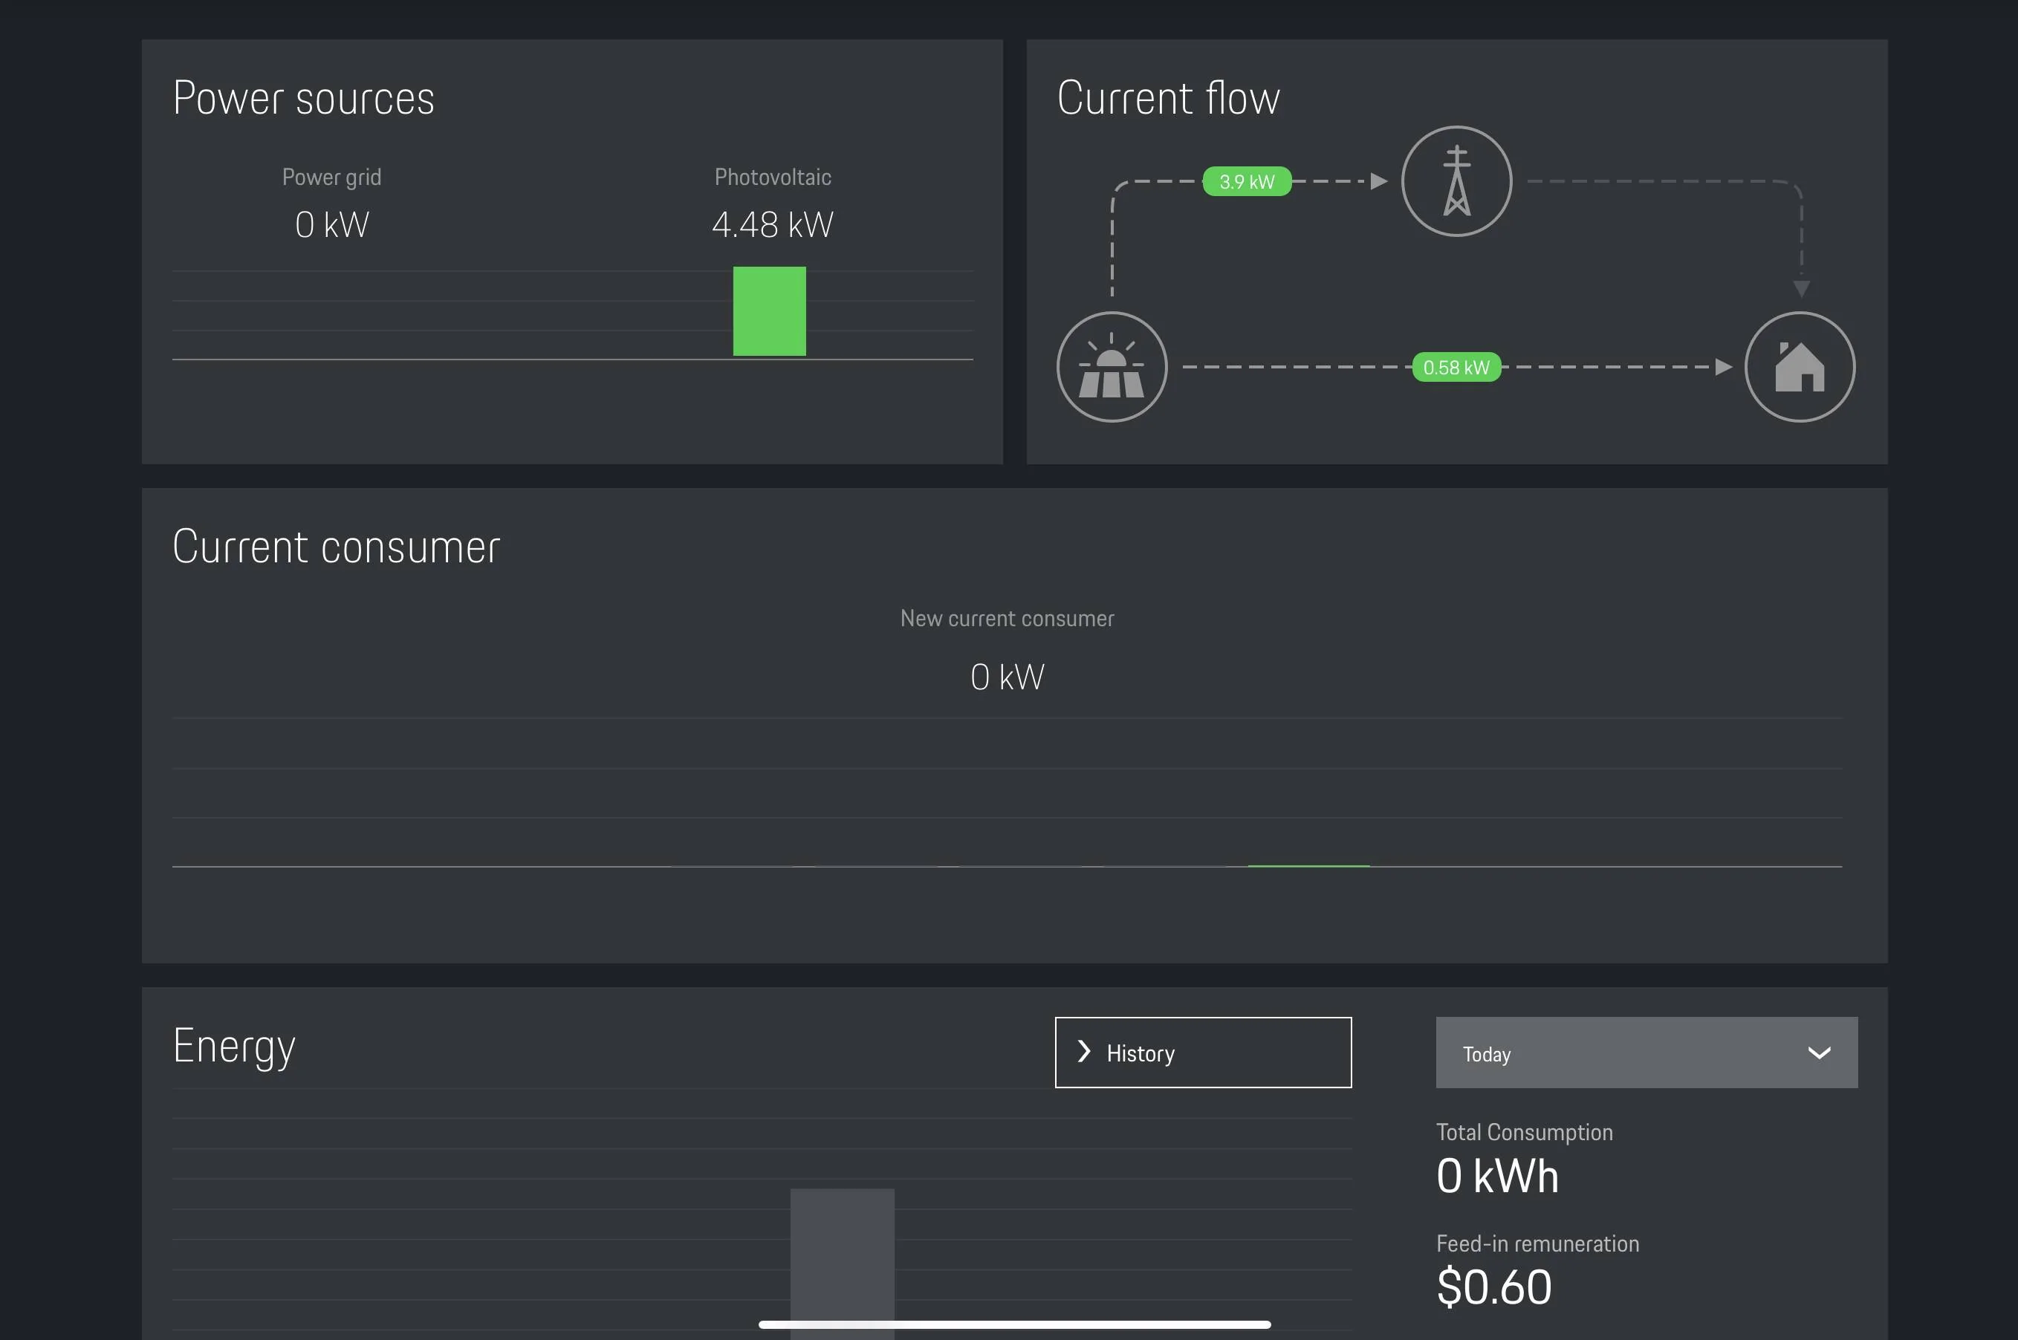Click the Total Consumption label

click(1524, 1132)
